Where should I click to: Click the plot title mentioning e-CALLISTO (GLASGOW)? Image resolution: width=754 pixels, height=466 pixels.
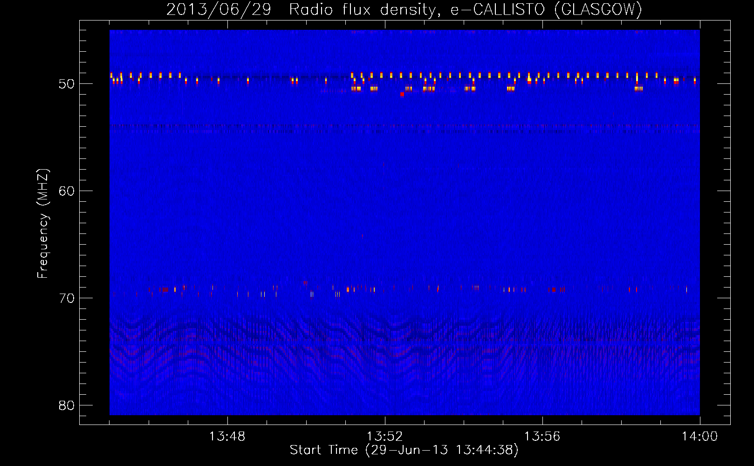click(x=404, y=9)
